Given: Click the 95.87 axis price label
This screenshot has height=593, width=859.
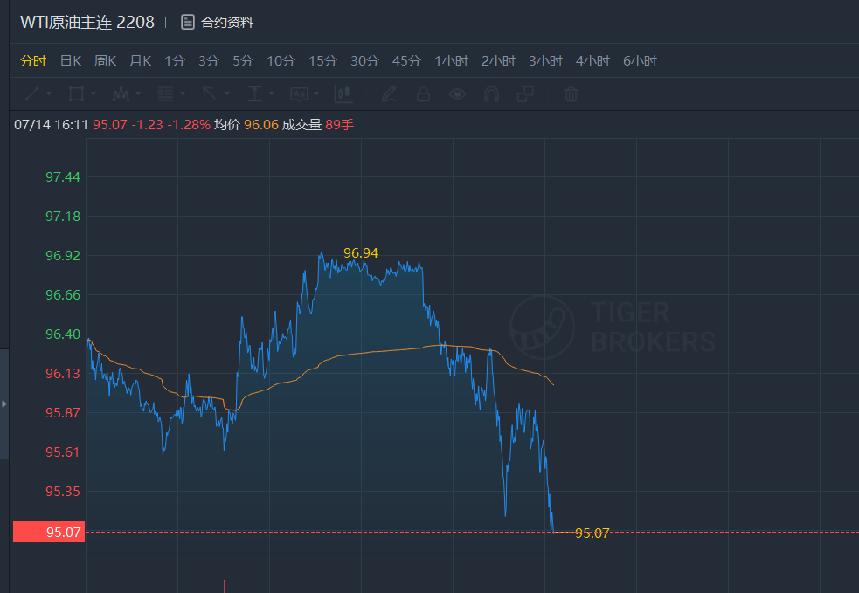Looking at the screenshot, I should (62, 413).
